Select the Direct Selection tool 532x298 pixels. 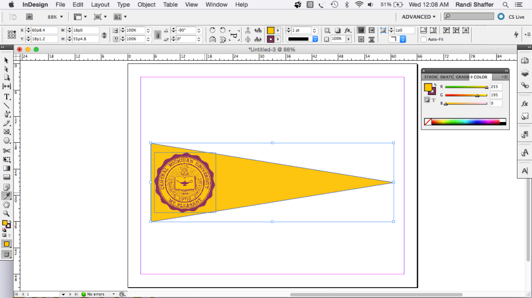point(6,69)
